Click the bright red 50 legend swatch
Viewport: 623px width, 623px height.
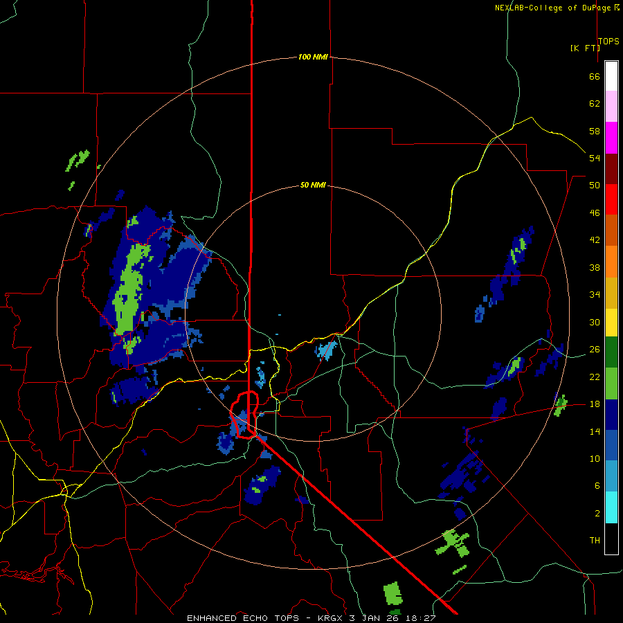[611, 199]
